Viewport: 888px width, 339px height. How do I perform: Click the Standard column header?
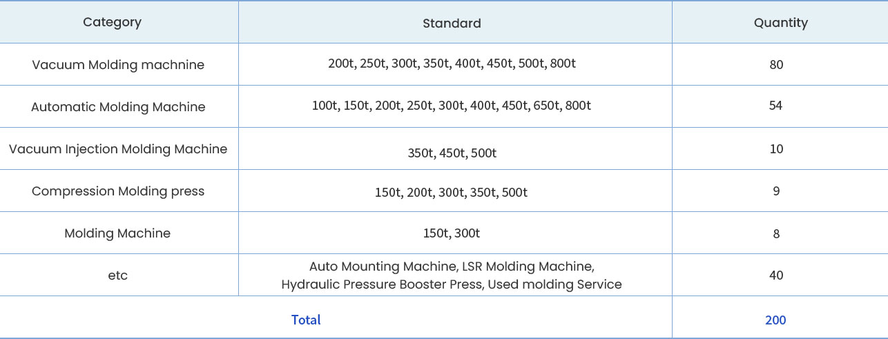pyautogui.click(x=452, y=23)
